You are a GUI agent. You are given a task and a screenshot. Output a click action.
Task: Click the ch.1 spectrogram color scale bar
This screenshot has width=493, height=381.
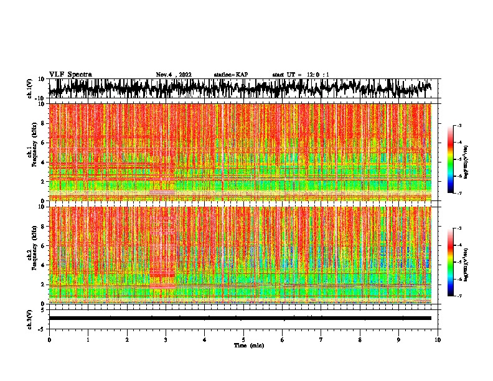[x=450, y=159]
